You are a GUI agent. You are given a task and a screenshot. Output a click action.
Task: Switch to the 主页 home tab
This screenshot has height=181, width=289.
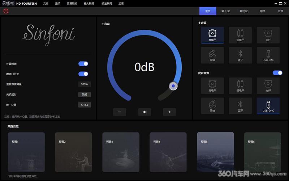208,11
